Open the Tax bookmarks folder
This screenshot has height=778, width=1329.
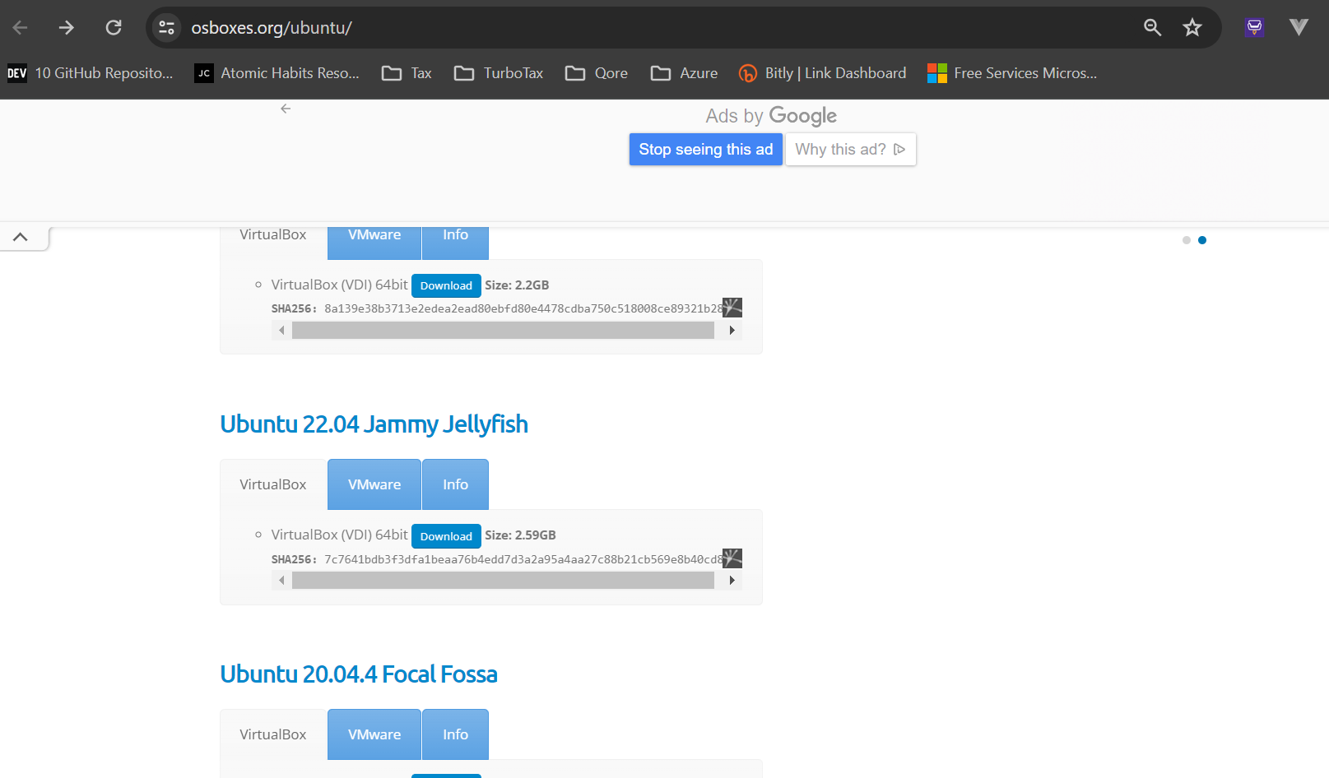407,73
